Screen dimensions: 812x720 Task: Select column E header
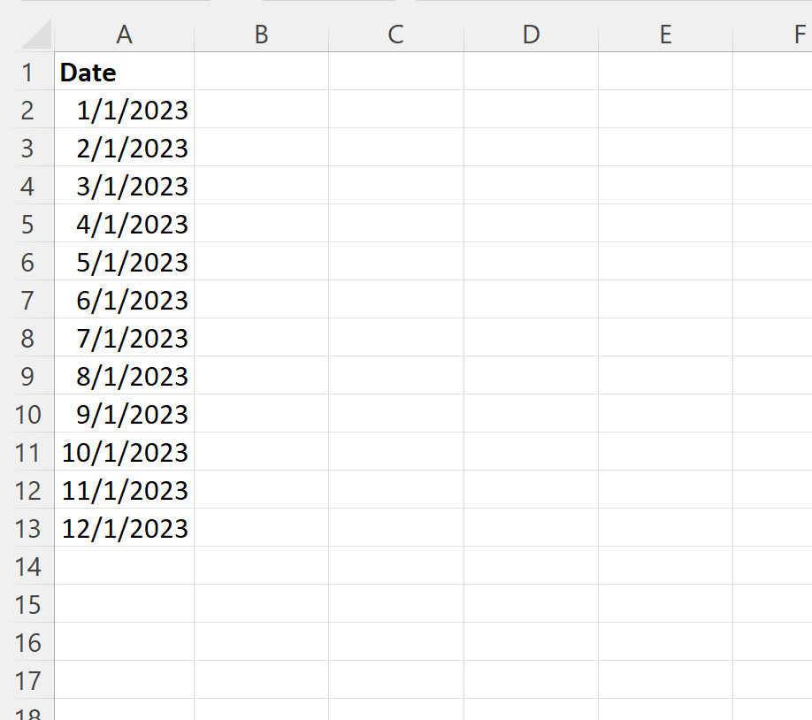664,34
